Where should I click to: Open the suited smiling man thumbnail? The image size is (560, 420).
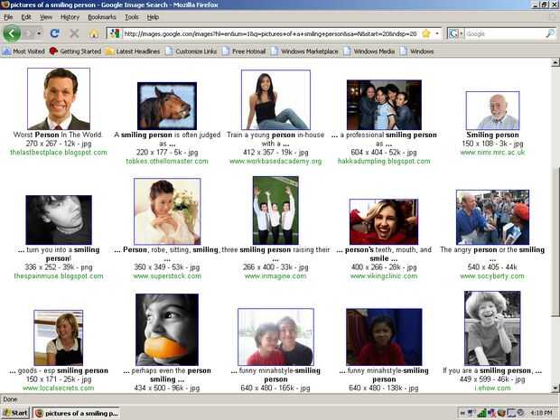(x=59, y=98)
